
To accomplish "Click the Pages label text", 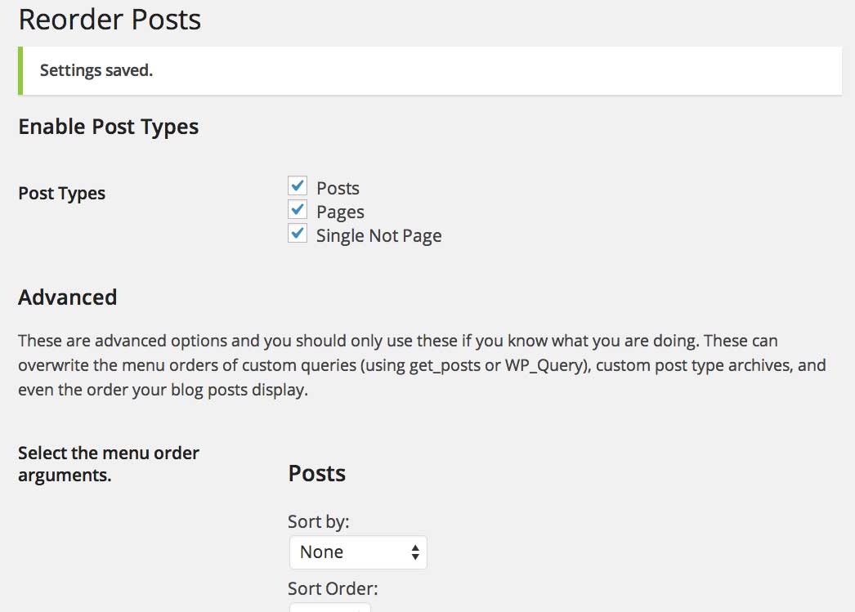I will 340,212.
